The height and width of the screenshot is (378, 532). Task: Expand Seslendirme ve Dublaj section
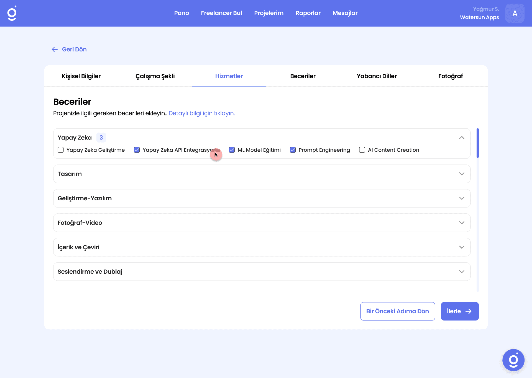pos(461,271)
